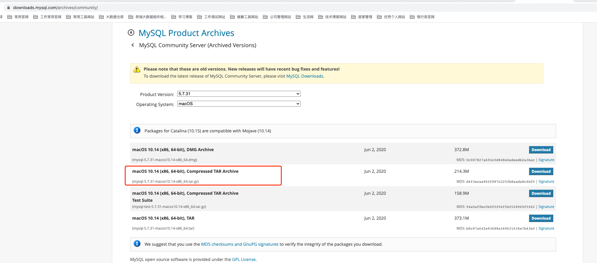This screenshot has height=263, width=597.
Task: Open the 学习博客 bookmark folder
Action: pos(182,17)
